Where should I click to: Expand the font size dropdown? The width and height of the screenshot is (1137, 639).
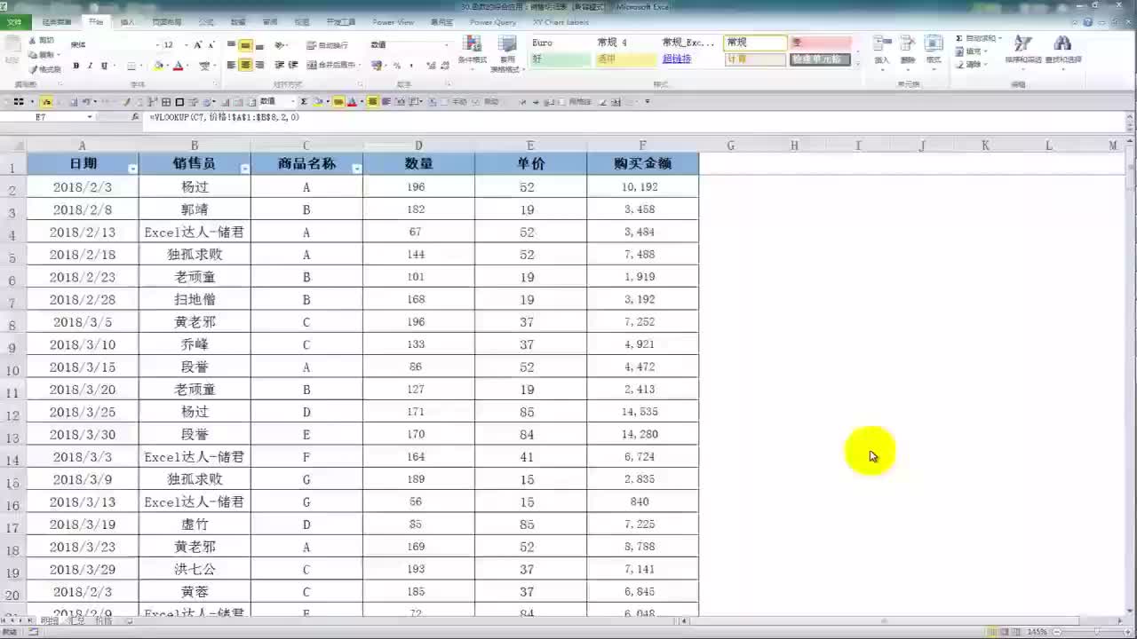point(186,44)
